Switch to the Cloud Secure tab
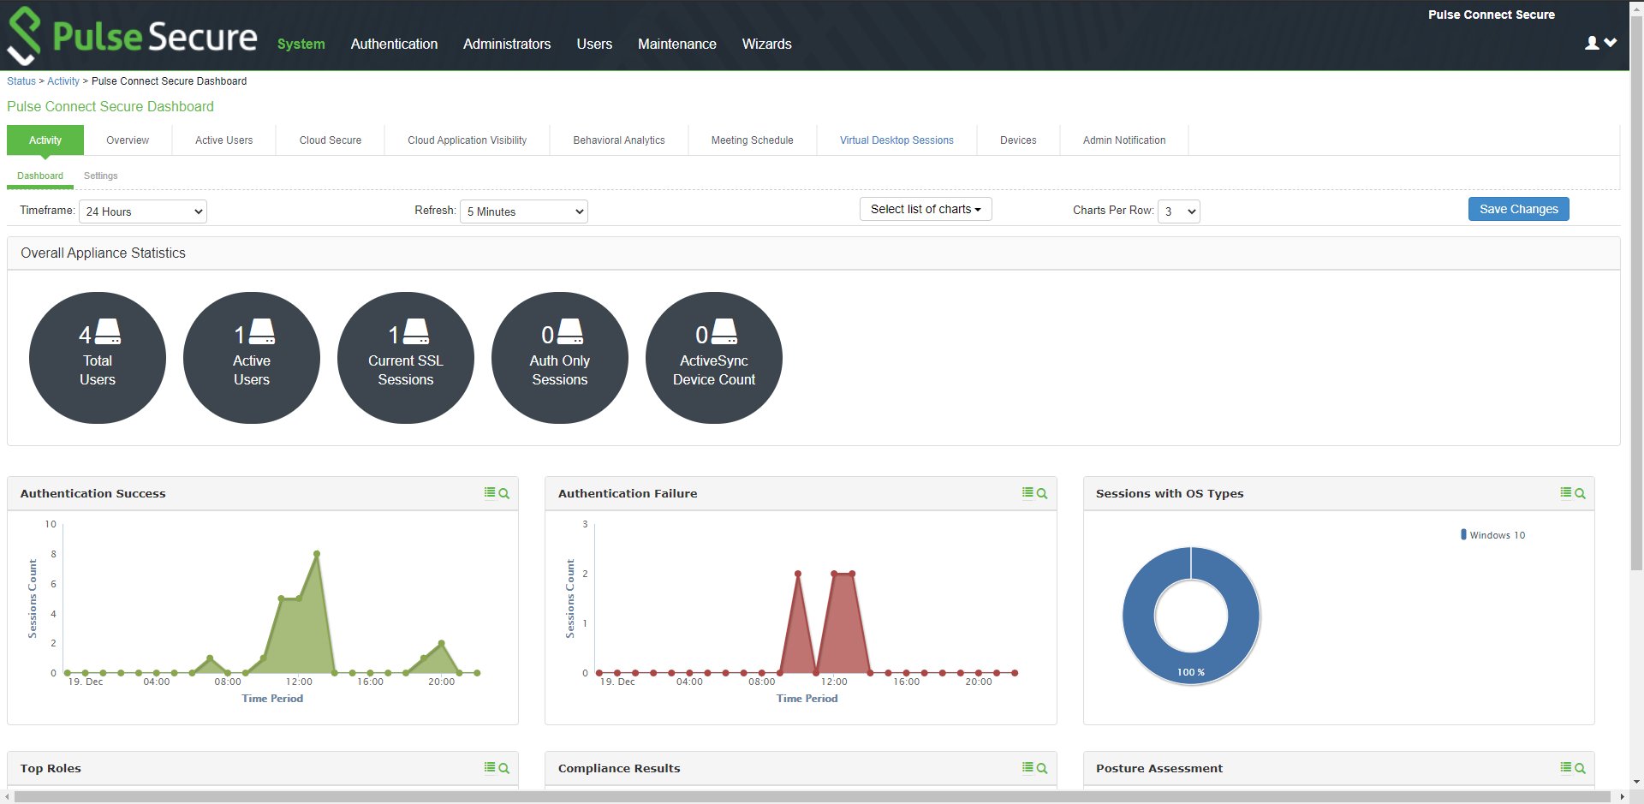This screenshot has width=1644, height=804. click(x=331, y=140)
